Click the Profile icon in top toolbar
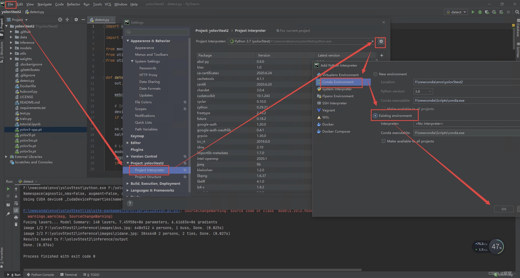 click(x=494, y=12)
